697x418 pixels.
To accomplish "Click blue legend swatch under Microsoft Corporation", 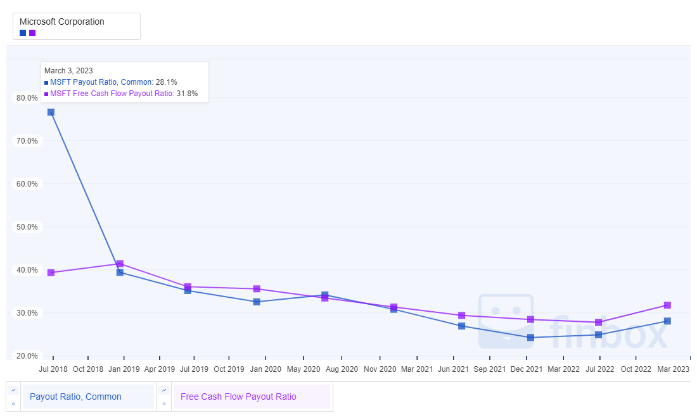I will click(23, 33).
